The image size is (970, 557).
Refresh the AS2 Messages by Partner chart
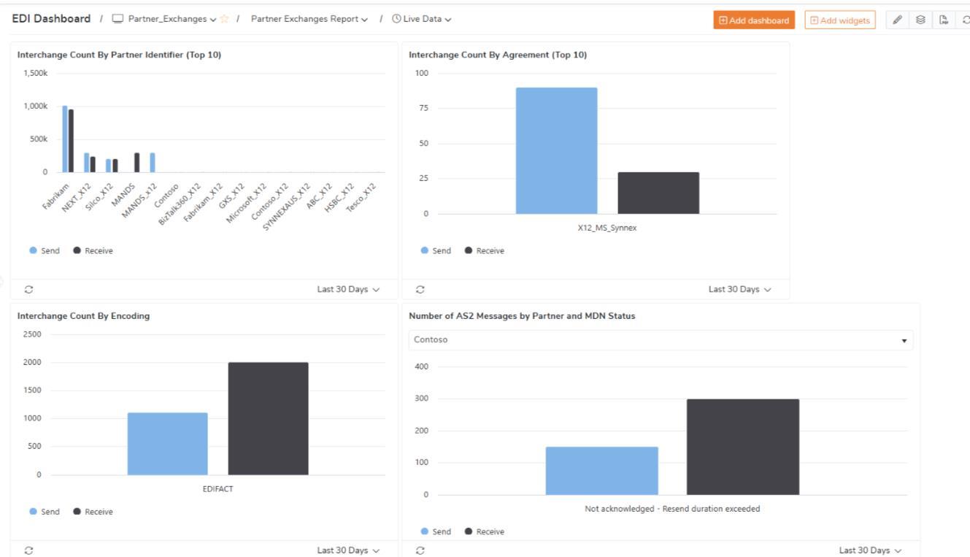click(x=420, y=550)
